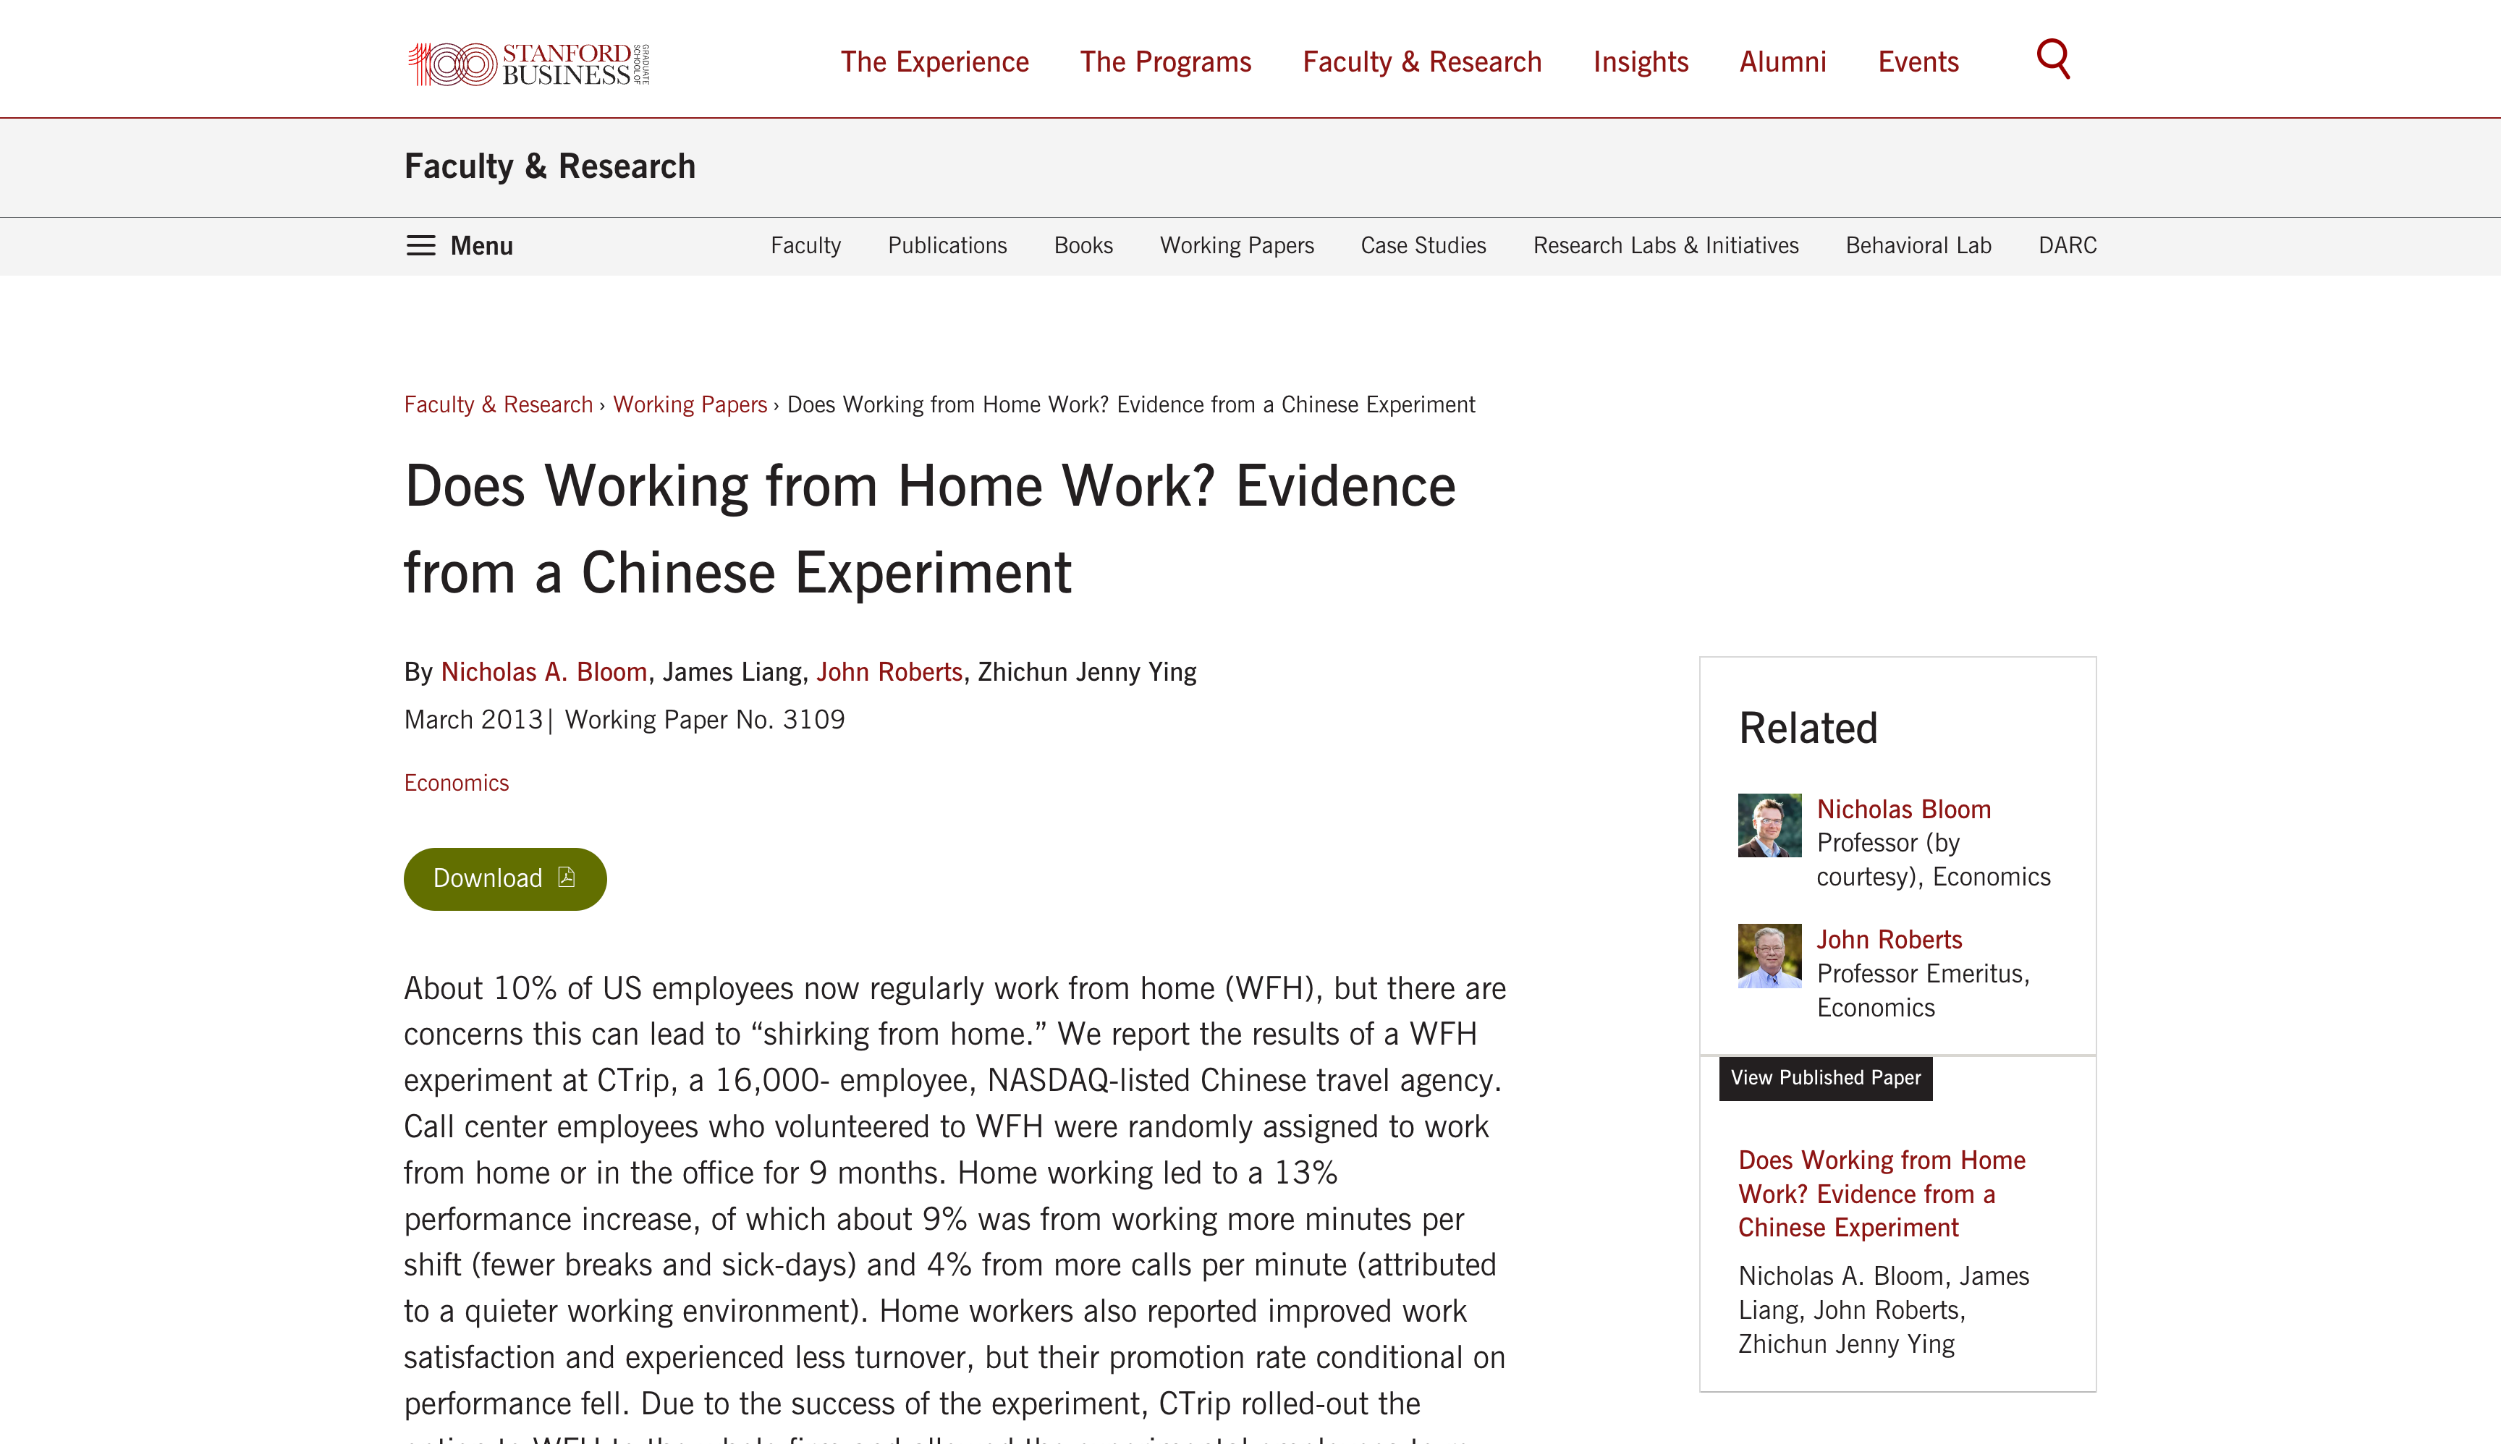2501x1444 pixels.
Task: Select Insights in the top navigation
Action: point(1640,61)
